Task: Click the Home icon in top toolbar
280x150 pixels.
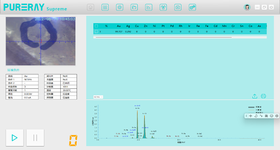Action: 90,8
